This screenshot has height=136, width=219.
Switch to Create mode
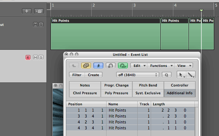click(94, 75)
